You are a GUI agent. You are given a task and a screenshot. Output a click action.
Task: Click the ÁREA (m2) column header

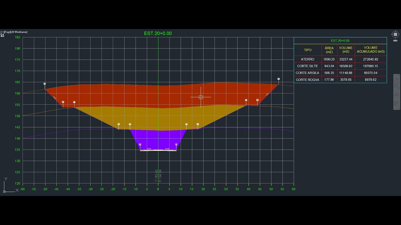click(x=329, y=50)
